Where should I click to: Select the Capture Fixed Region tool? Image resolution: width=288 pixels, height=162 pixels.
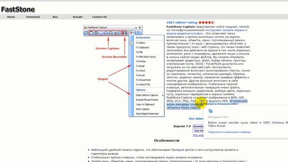120,33
